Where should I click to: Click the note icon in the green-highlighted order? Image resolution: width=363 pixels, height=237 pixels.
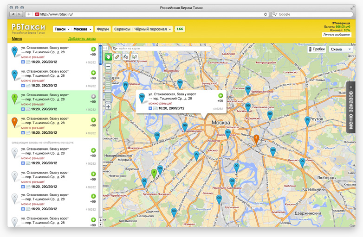pos(28,109)
